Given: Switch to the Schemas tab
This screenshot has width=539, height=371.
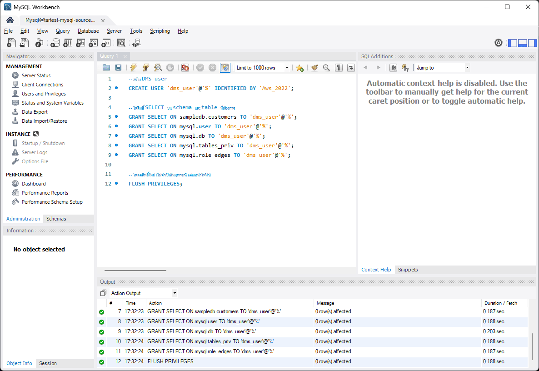Looking at the screenshot, I should (56, 219).
